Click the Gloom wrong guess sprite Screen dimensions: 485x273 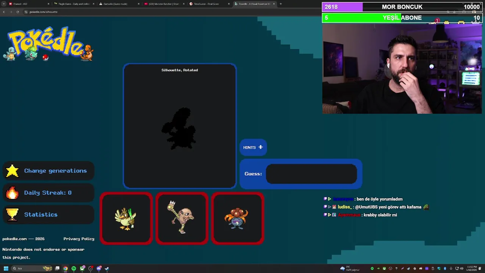(237, 218)
